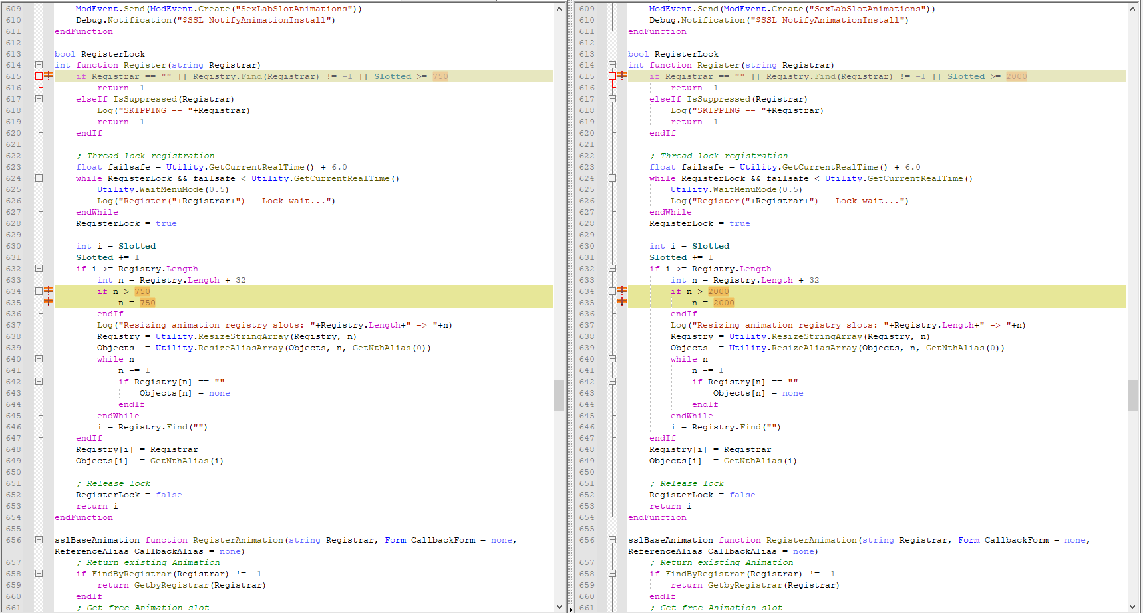
Task: Collapse the RegisterAnimation fold at line 656, right pane
Action: coord(612,540)
